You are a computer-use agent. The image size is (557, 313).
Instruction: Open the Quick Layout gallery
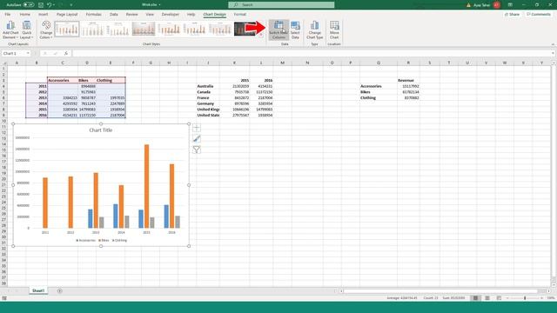coord(27,30)
